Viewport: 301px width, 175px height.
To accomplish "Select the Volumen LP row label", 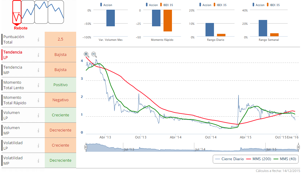I will [x=11, y=115].
